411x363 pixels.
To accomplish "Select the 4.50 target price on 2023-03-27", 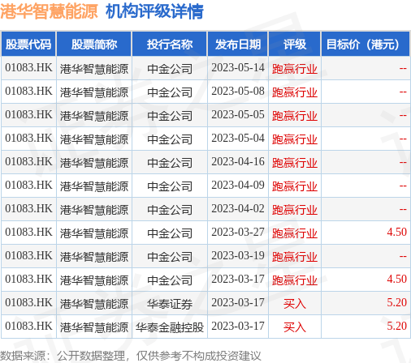I will coord(396,232).
